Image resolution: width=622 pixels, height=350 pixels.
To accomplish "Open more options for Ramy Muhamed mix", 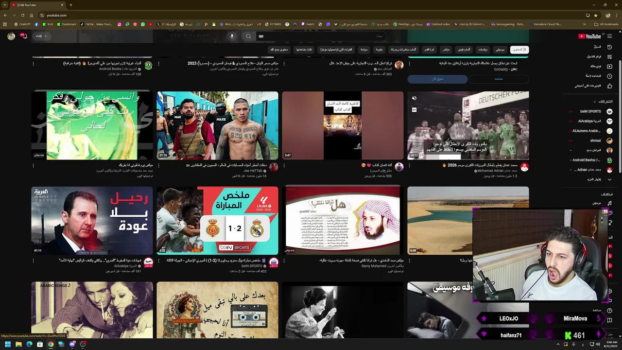I will (x=284, y=261).
